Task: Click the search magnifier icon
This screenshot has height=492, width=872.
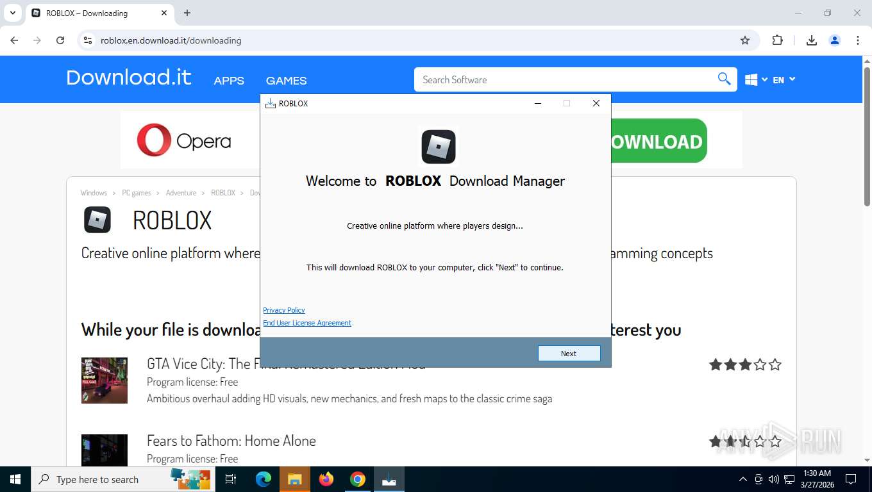Action: (x=724, y=79)
